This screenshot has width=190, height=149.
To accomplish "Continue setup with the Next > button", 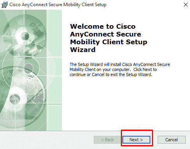I will pos(136,140).
